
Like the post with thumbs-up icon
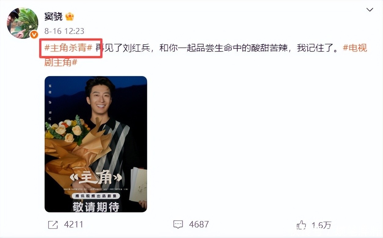pyautogui.click(x=301, y=225)
